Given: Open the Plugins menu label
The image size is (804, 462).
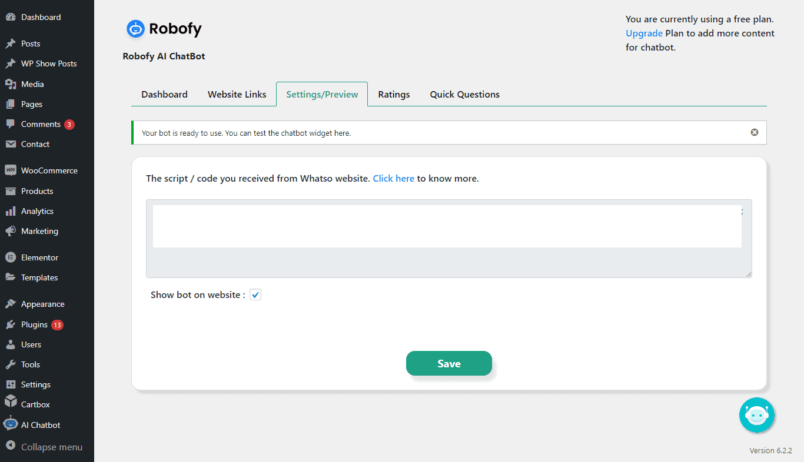Looking at the screenshot, I should point(34,324).
